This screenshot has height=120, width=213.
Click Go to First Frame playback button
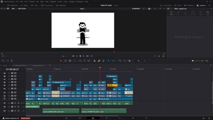[73, 56]
